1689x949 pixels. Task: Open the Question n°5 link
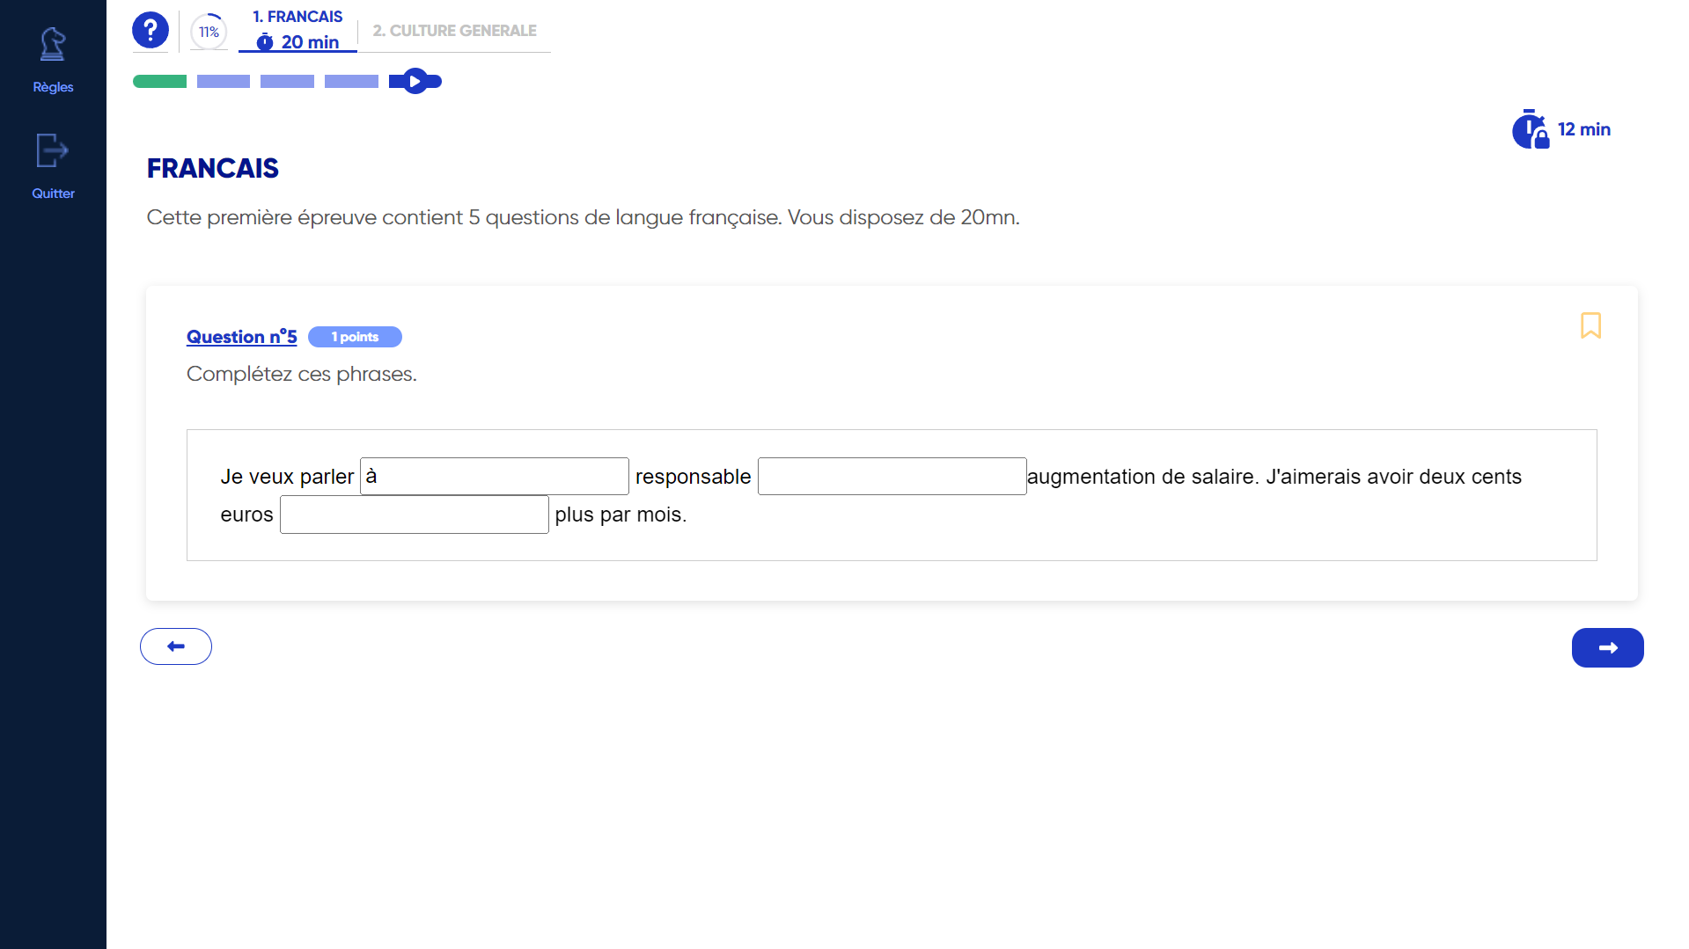[x=241, y=337]
